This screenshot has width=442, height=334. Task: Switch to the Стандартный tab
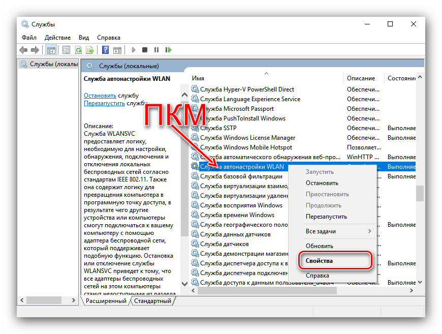(152, 301)
